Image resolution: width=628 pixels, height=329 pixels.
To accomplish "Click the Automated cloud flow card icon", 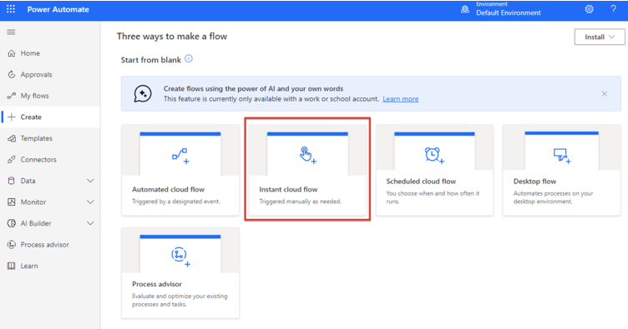I will click(x=180, y=156).
